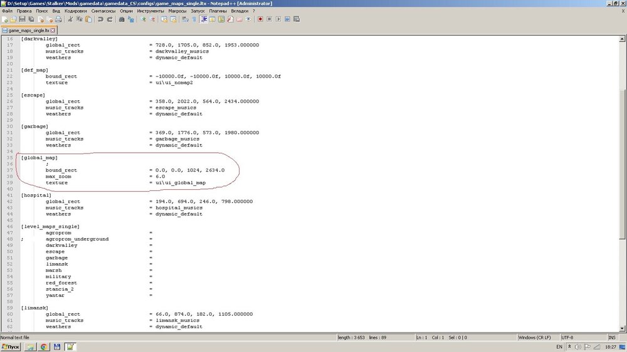Click the New file toolbar icon
Image resolution: width=627 pixels, height=352 pixels.
click(5, 19)
